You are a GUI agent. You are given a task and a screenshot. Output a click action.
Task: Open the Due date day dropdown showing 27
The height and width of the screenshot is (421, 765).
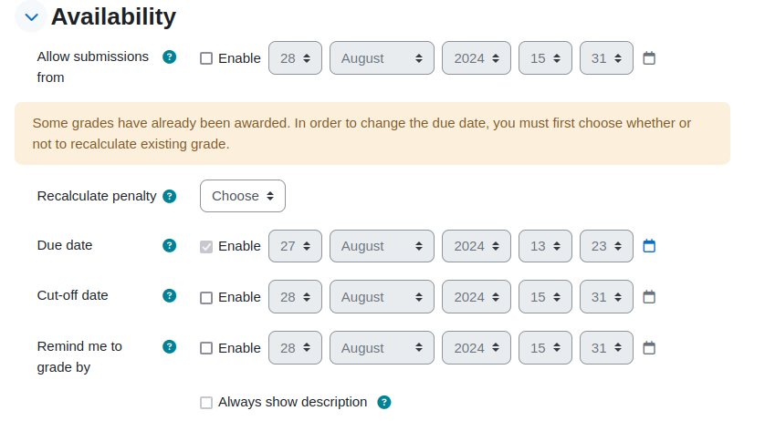tap(295, 246)
